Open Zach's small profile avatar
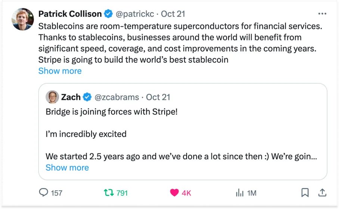The width and height of the screenshot is (339, 209). click(52, 97)
